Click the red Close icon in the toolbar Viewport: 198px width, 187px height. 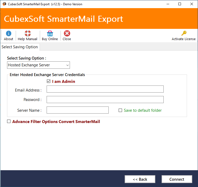point(67,34)
